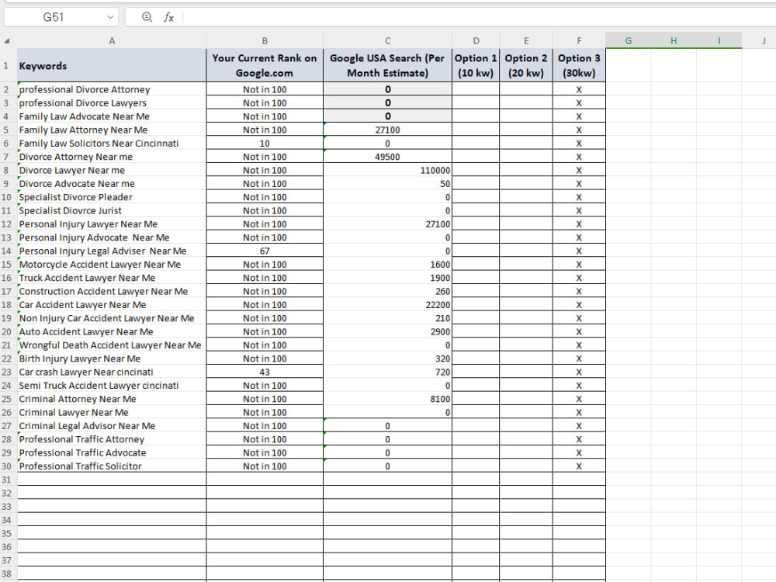The width and height of the screenshot is (776, 582).
Task: Select 'Professional Traffic Solicitor' cell
Action: pos(112,466)
